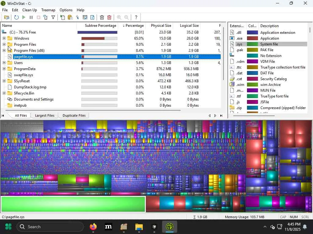313x234 pixels.
Task: Click the Properties info document icon
Action: click(92, 17)
